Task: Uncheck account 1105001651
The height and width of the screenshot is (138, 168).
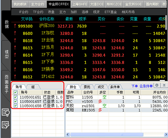Action: click(15, 97)
